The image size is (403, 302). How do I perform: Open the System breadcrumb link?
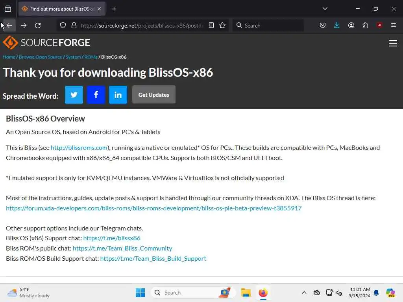coord(73,57)
